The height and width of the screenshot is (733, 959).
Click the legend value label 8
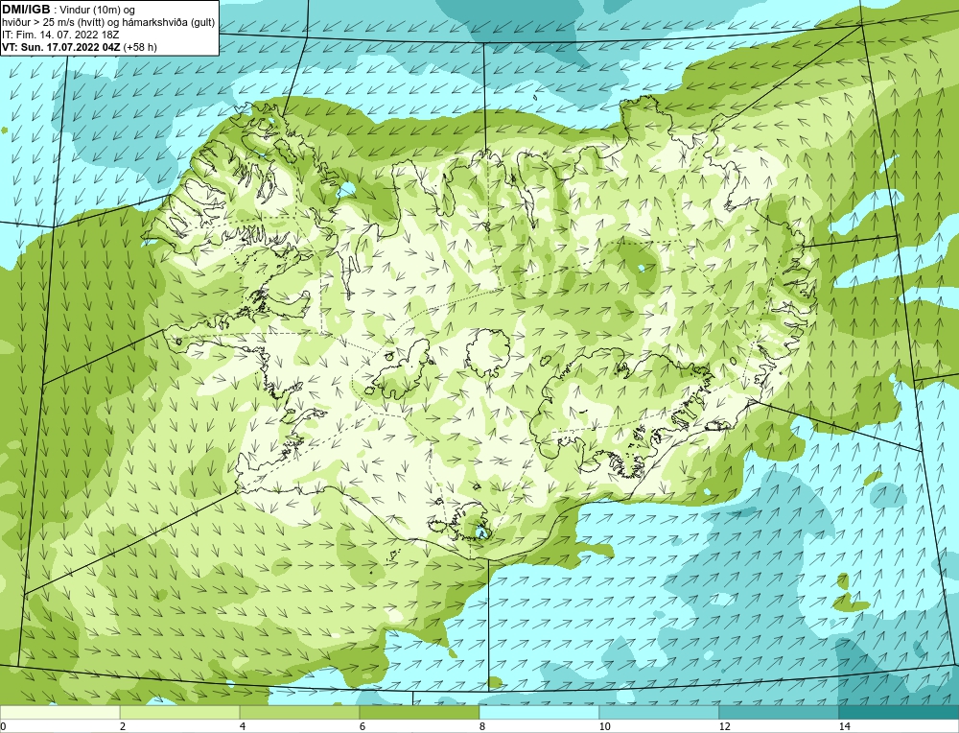(x=482, y=726)
